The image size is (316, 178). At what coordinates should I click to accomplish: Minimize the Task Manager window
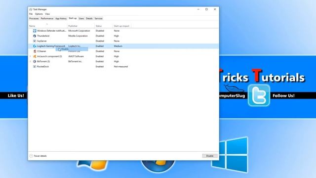(x=198, y=9)
